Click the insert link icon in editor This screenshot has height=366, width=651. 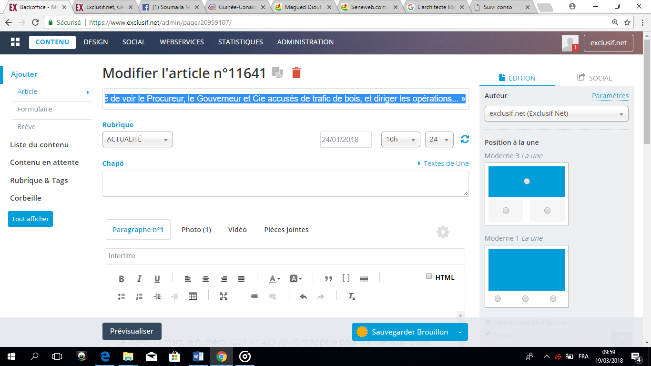click(x=254, y=296)
